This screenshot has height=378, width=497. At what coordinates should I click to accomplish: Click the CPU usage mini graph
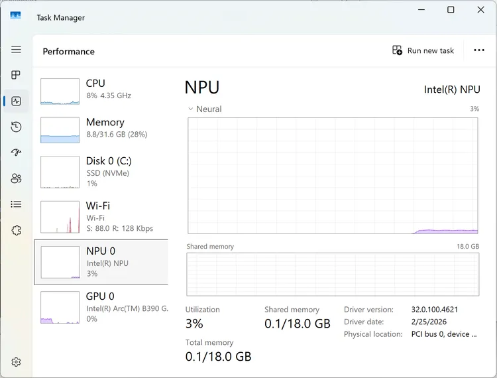tap(60, 92)
